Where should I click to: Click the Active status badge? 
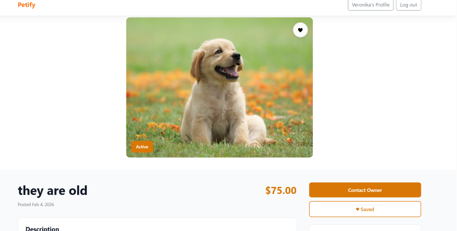coord(142,147)
